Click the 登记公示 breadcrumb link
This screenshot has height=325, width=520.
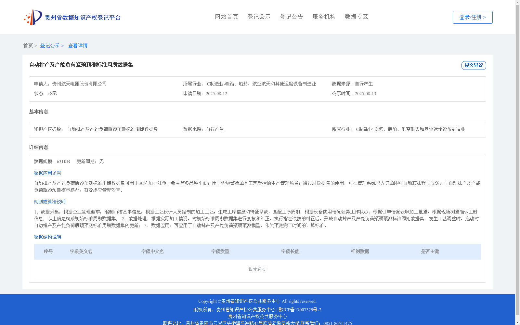[50, 45]
